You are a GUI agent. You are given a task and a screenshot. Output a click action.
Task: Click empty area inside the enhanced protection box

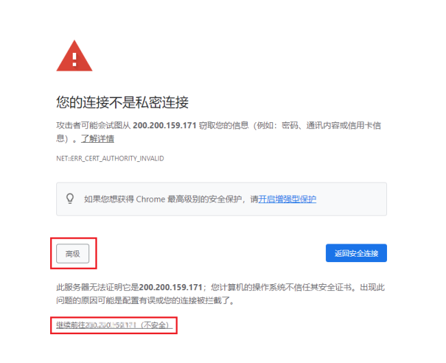351,199
